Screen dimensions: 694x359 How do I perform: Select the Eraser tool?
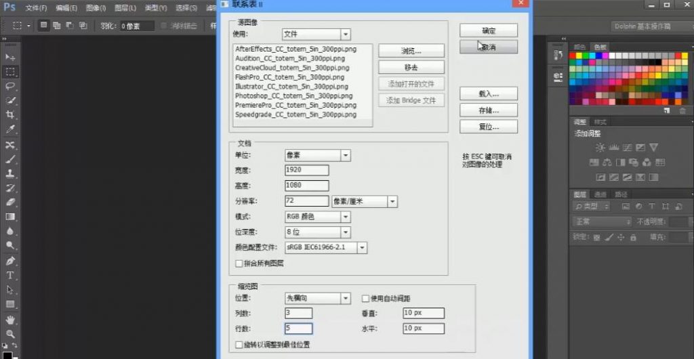tap(10, 203)
